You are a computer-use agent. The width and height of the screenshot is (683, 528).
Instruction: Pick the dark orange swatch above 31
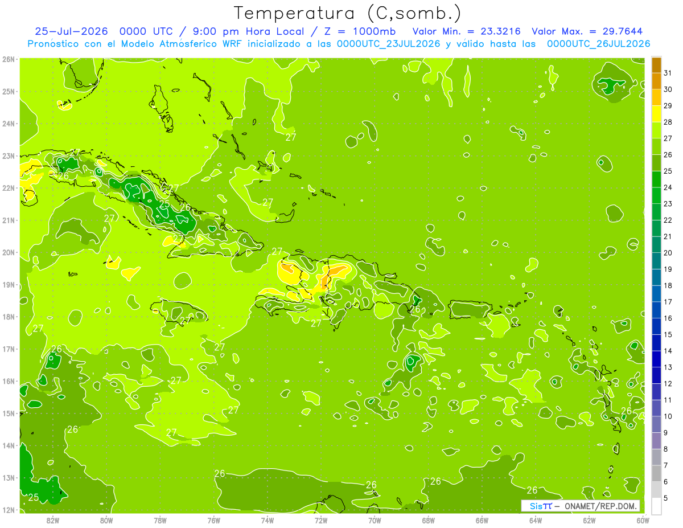656,65
